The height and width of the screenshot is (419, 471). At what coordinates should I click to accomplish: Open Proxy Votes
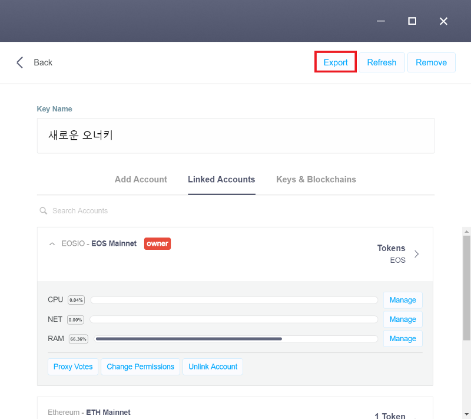click(73, 367)
